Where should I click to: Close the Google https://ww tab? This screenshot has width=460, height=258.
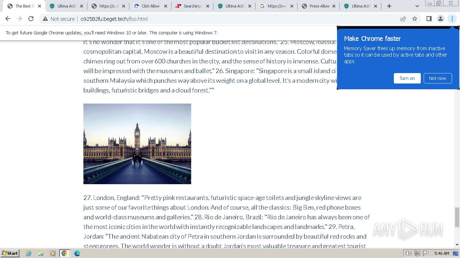tap(292, 6)
